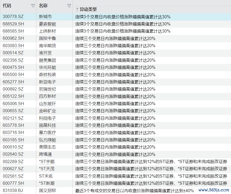Open stock code 605122.SH
231x194 pixels.
[x=13, y=96]
